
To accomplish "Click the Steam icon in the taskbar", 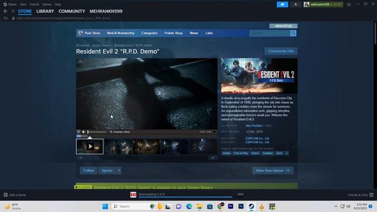I will click(252, 207).
